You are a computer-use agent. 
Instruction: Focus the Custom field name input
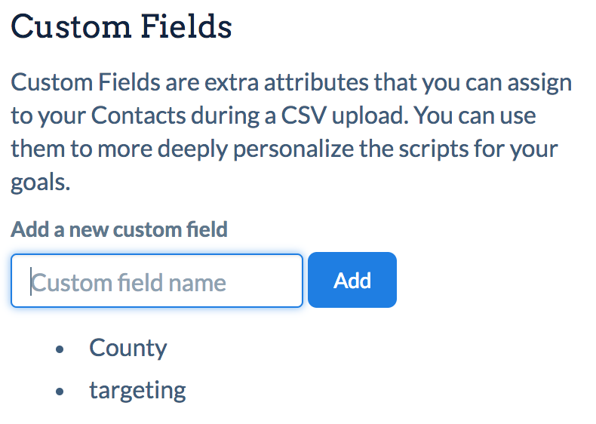tap(157, 281)
